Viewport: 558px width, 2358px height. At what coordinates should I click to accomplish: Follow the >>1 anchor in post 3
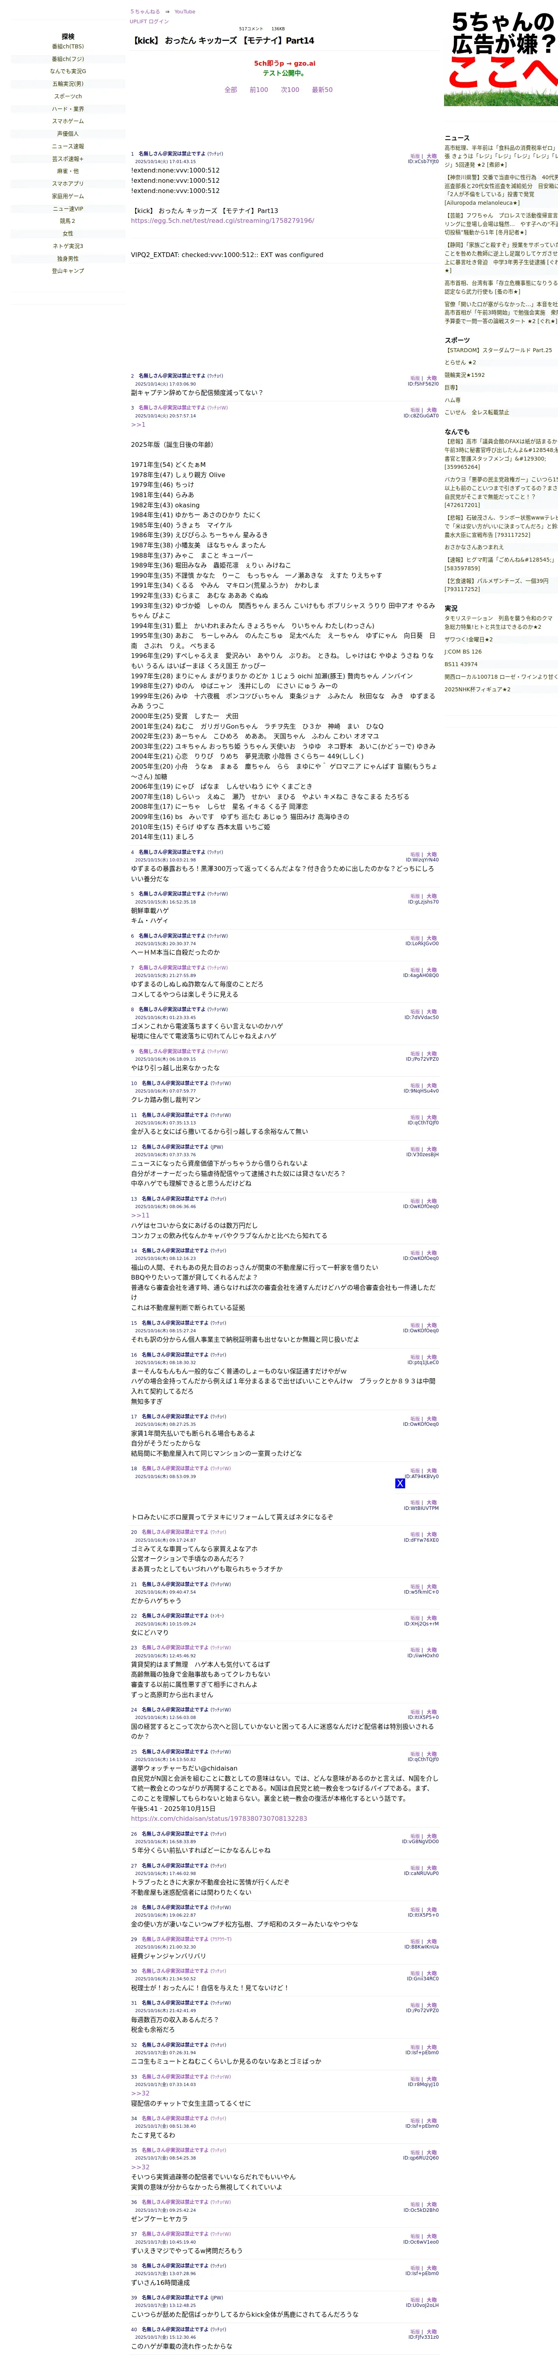tap(138, 425)
